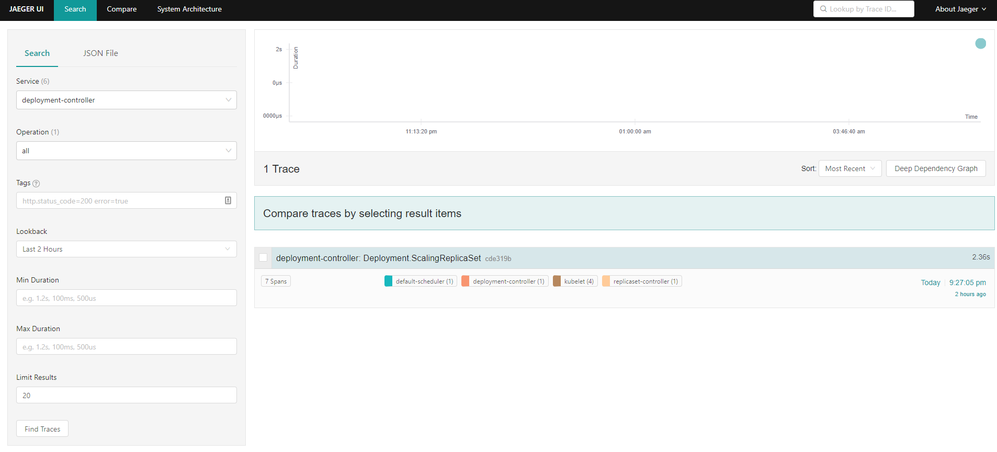Switch to the JSON File tab
The width and height of the screenshot is (997, 452).
click(100, 53)
